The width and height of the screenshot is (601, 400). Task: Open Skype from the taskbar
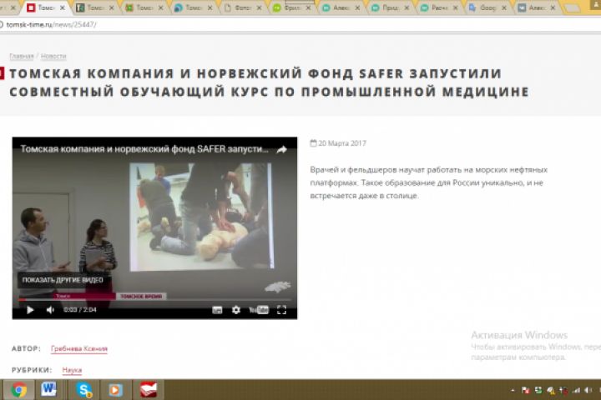tap(83, 390)
